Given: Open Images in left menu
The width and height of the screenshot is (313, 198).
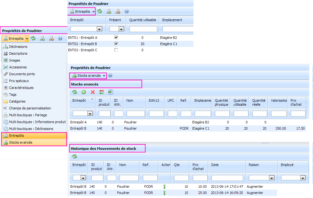Looking at the screenshot, I should [x=14, y=60].
